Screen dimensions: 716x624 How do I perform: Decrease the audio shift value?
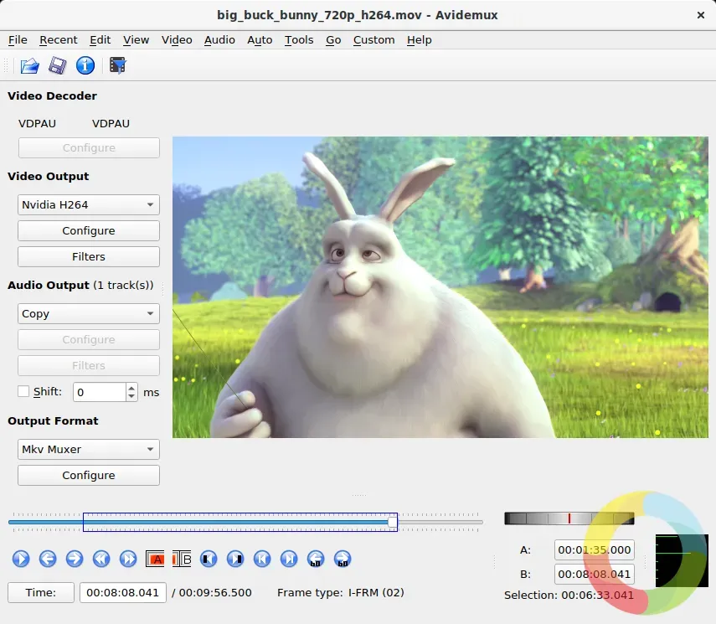coord(131,396)
